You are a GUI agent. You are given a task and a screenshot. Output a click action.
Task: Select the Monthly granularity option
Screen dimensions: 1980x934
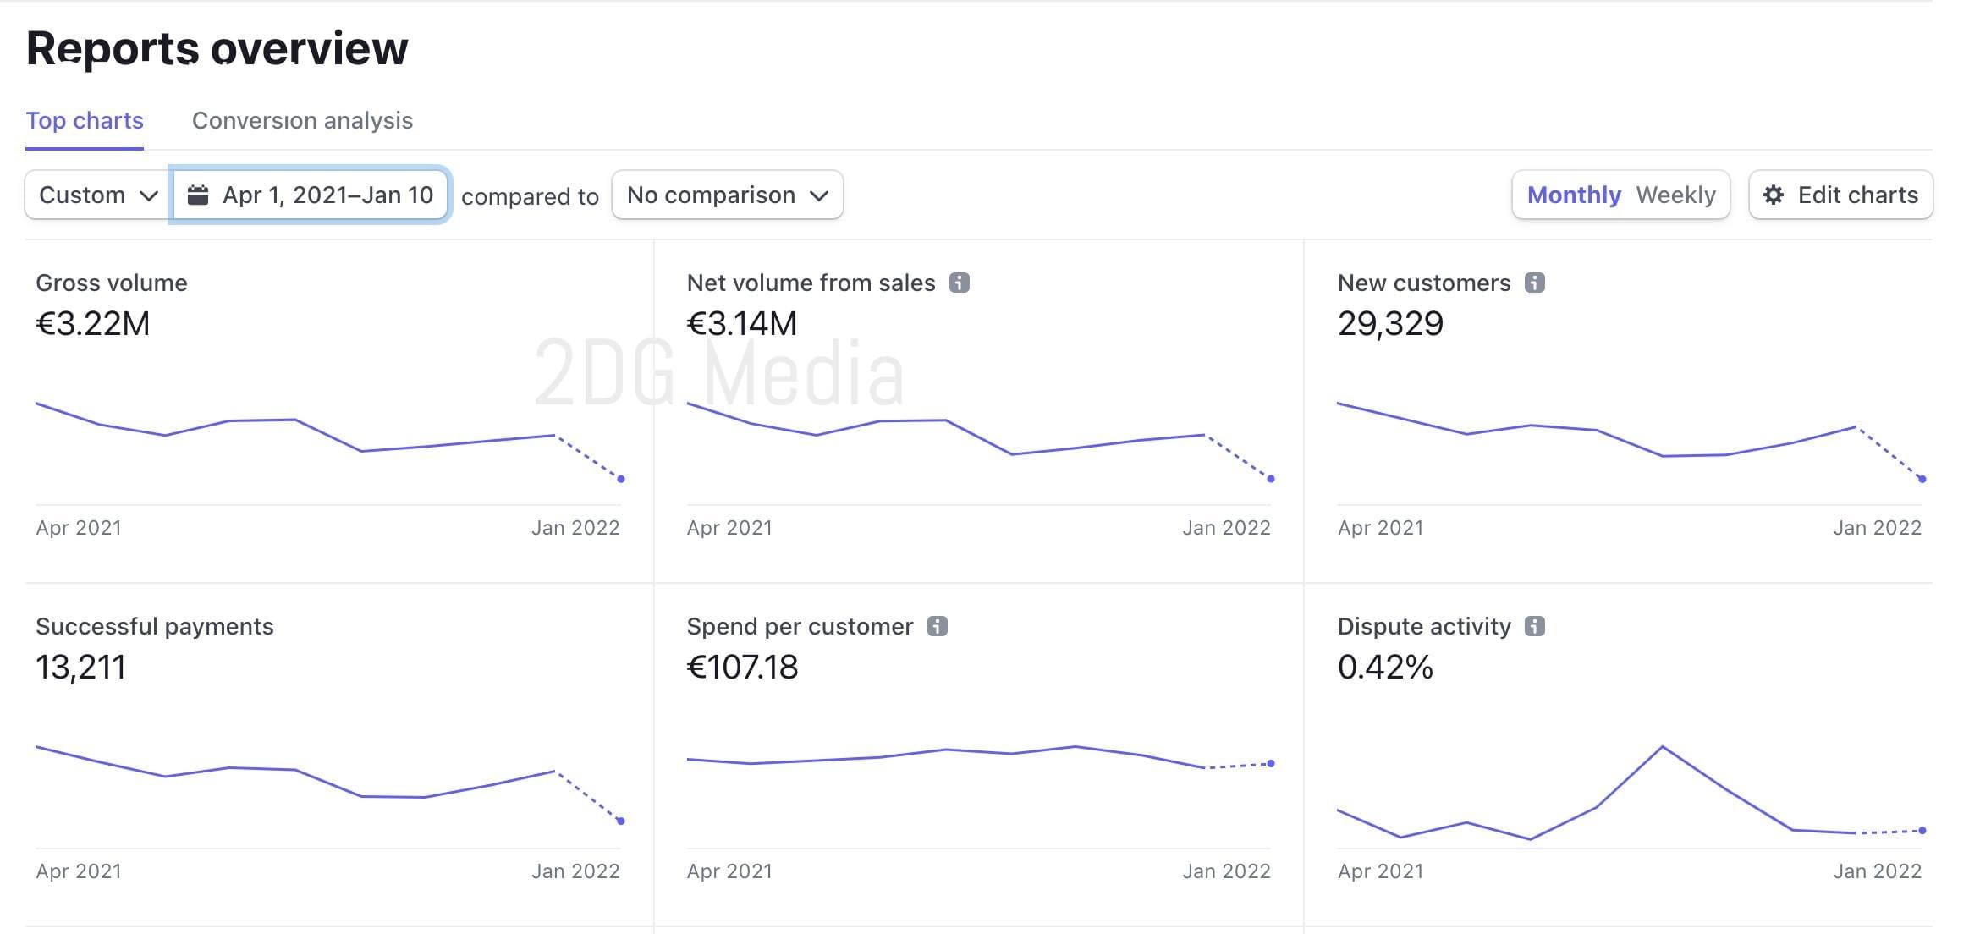pos(1574,195)
